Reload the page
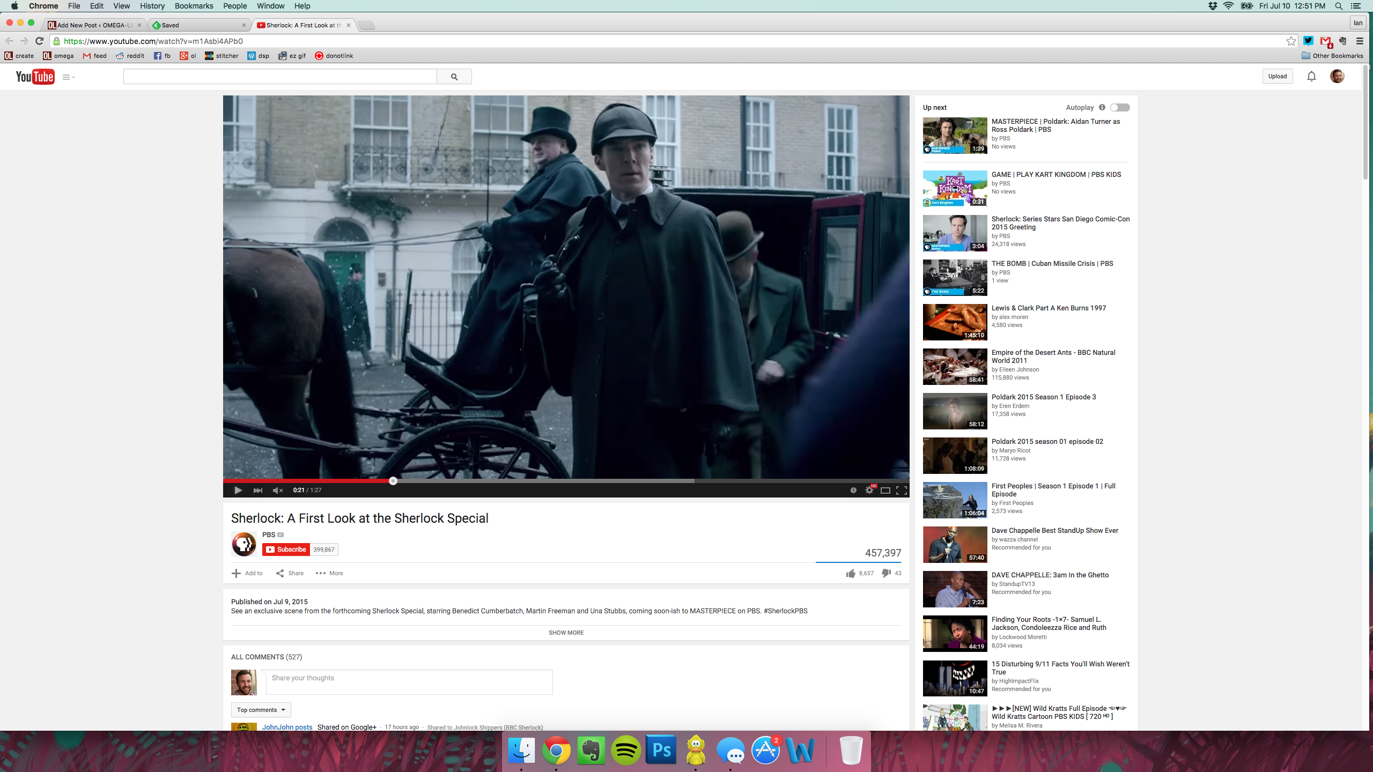The height and width of the screenshot is (772, 1373). [39, 41]
